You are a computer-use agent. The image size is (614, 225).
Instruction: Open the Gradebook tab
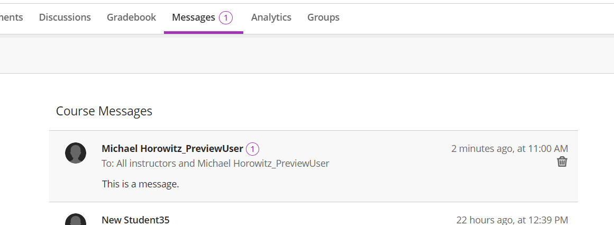pos(131,17)
